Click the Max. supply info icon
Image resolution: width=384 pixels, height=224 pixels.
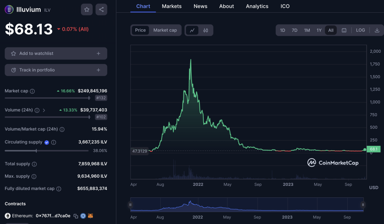click(x=34, y=177)
